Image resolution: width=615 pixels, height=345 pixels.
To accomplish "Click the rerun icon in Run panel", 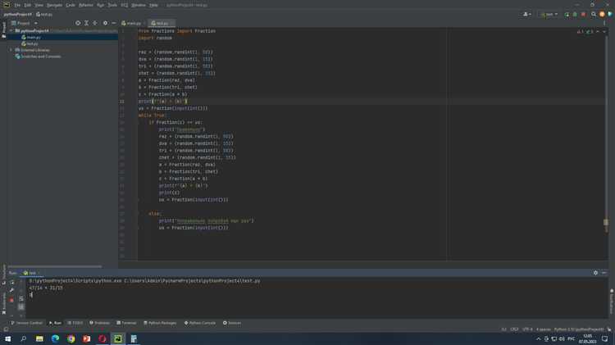I will (11, 282).
